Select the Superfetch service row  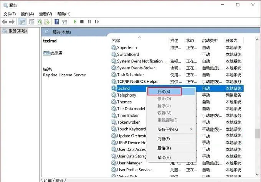click(177, 48)
